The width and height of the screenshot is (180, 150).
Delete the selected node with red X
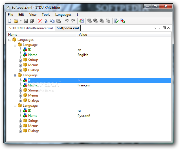point(40,21)
